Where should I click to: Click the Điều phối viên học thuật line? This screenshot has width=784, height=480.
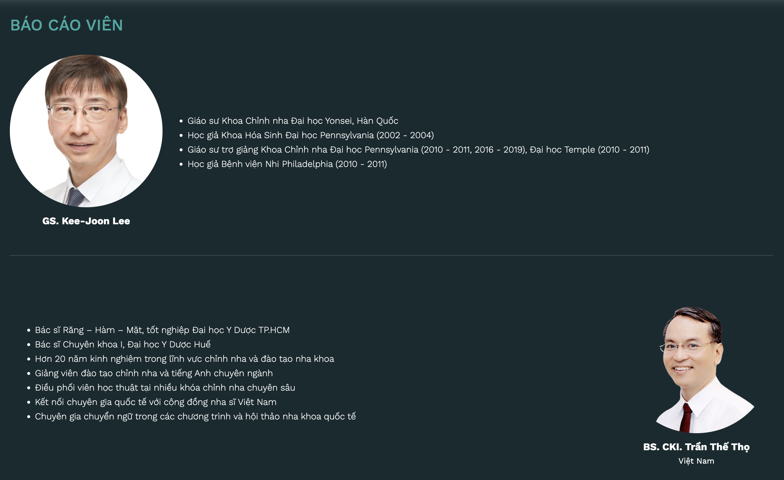coord(165,388)
